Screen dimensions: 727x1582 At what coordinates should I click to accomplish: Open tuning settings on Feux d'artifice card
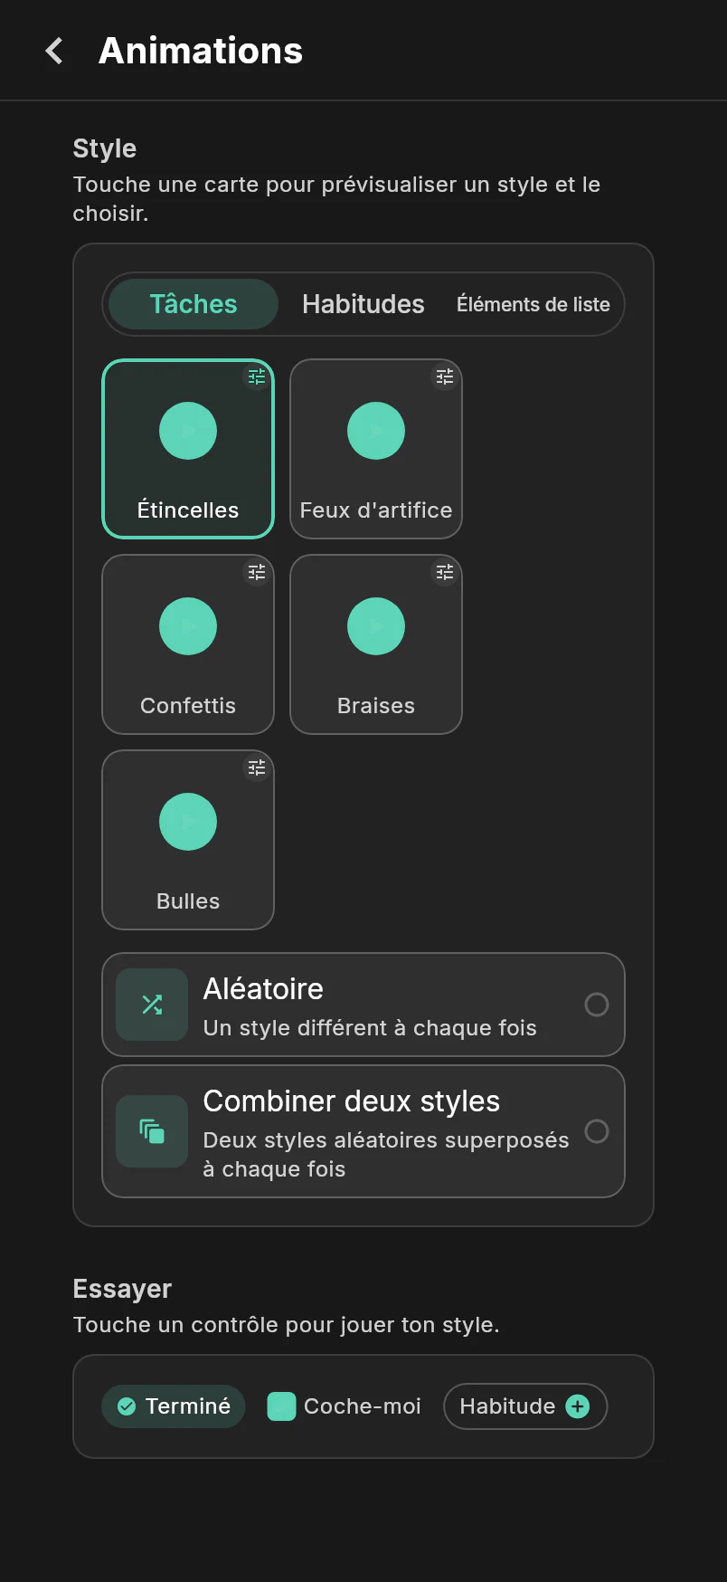445,376
